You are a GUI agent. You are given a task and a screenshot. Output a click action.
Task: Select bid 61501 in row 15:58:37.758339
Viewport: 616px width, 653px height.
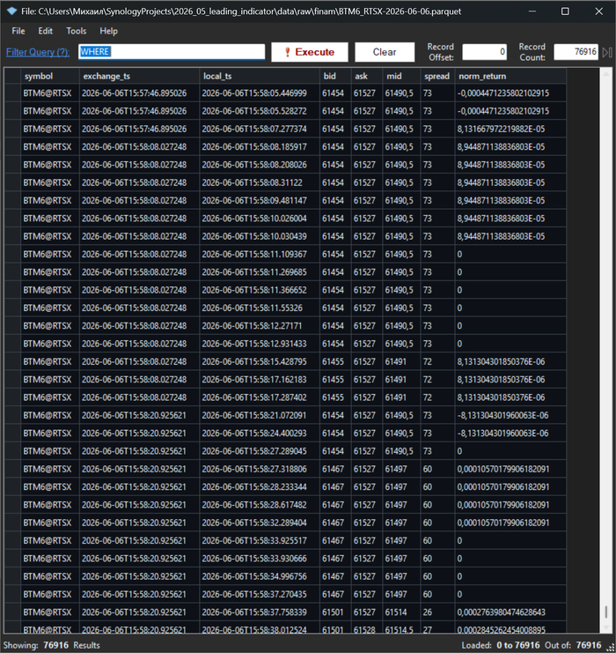click(335, 612)
